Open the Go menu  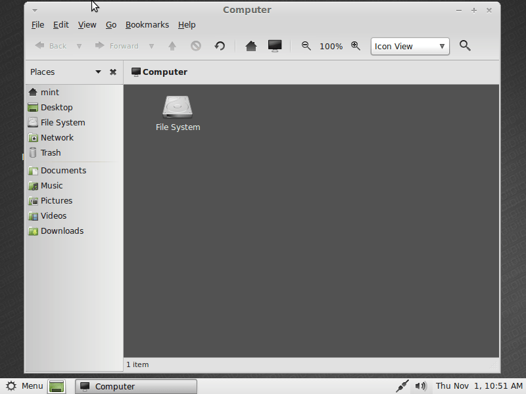click(x=111, y=25)
